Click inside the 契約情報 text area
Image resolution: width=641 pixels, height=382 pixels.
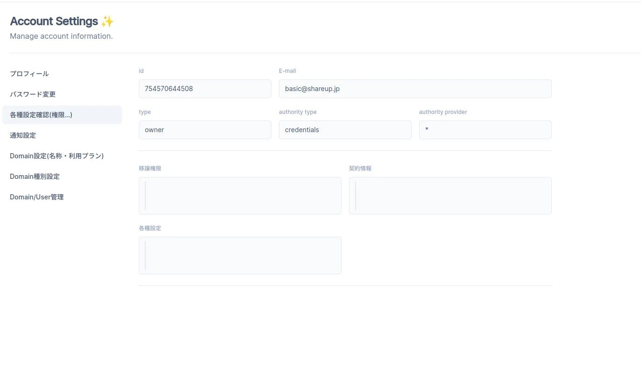[450, 196]
